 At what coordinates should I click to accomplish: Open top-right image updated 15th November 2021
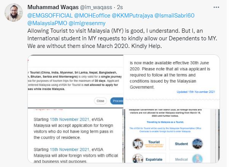click(172, 81)
